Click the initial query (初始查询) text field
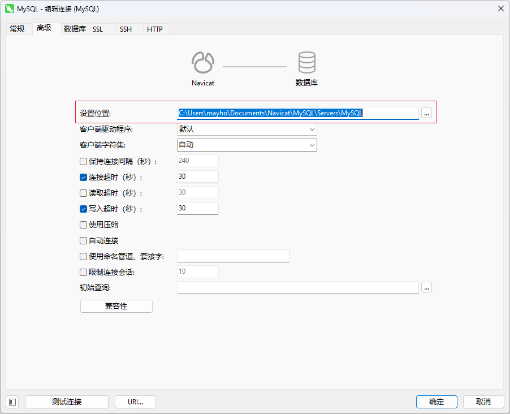The image size is (510, 414). [297, 287]
